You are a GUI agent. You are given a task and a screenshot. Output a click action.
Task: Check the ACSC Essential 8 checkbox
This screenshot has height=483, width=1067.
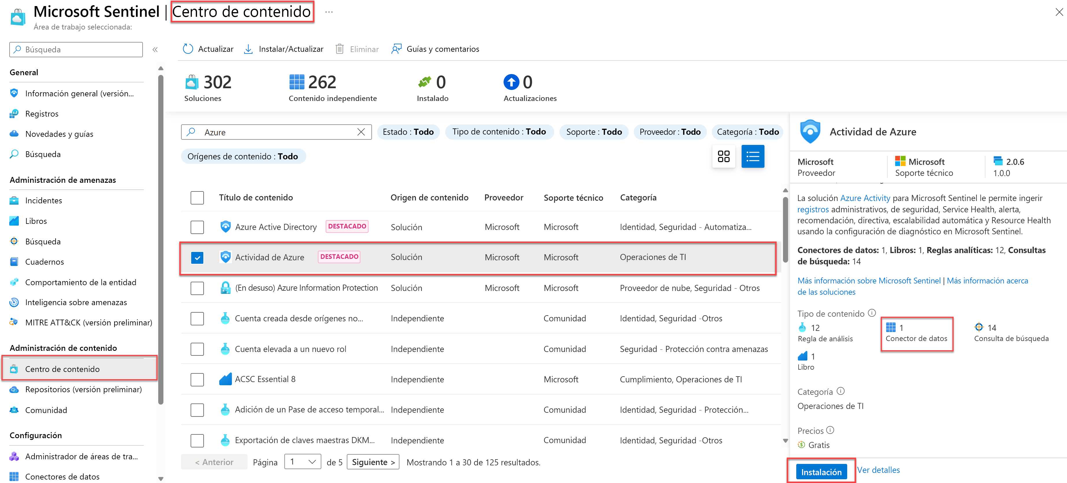tap(197, 379)
